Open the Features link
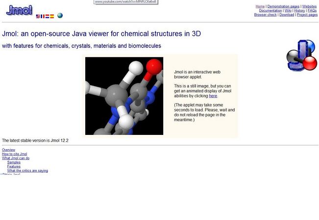 14,166
